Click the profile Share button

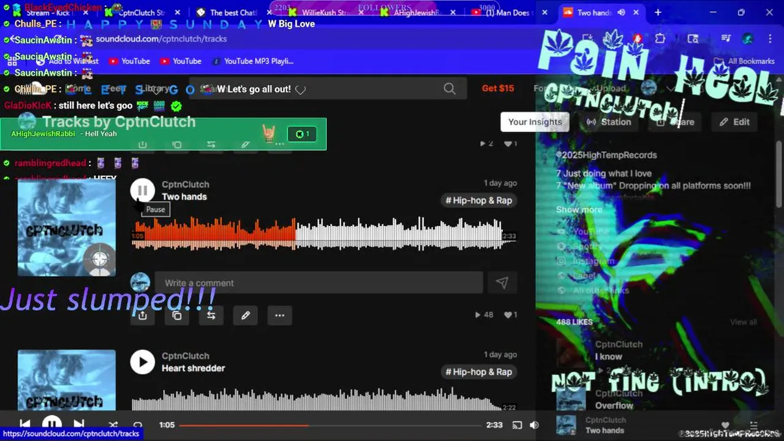(x=676, y=122)
